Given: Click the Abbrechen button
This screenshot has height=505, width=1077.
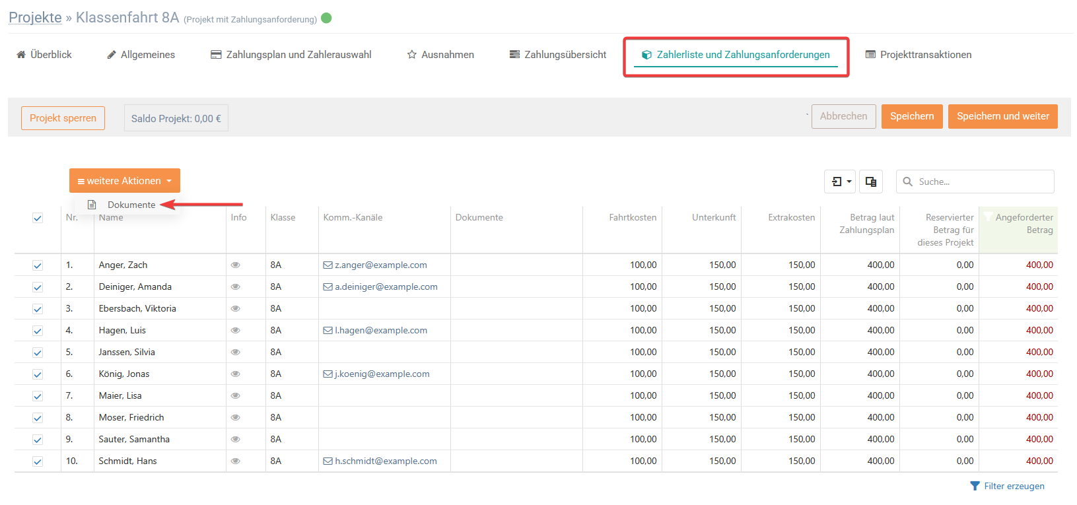Looking at the screenshot, I should pyautogui.click(x=844, y=116).
